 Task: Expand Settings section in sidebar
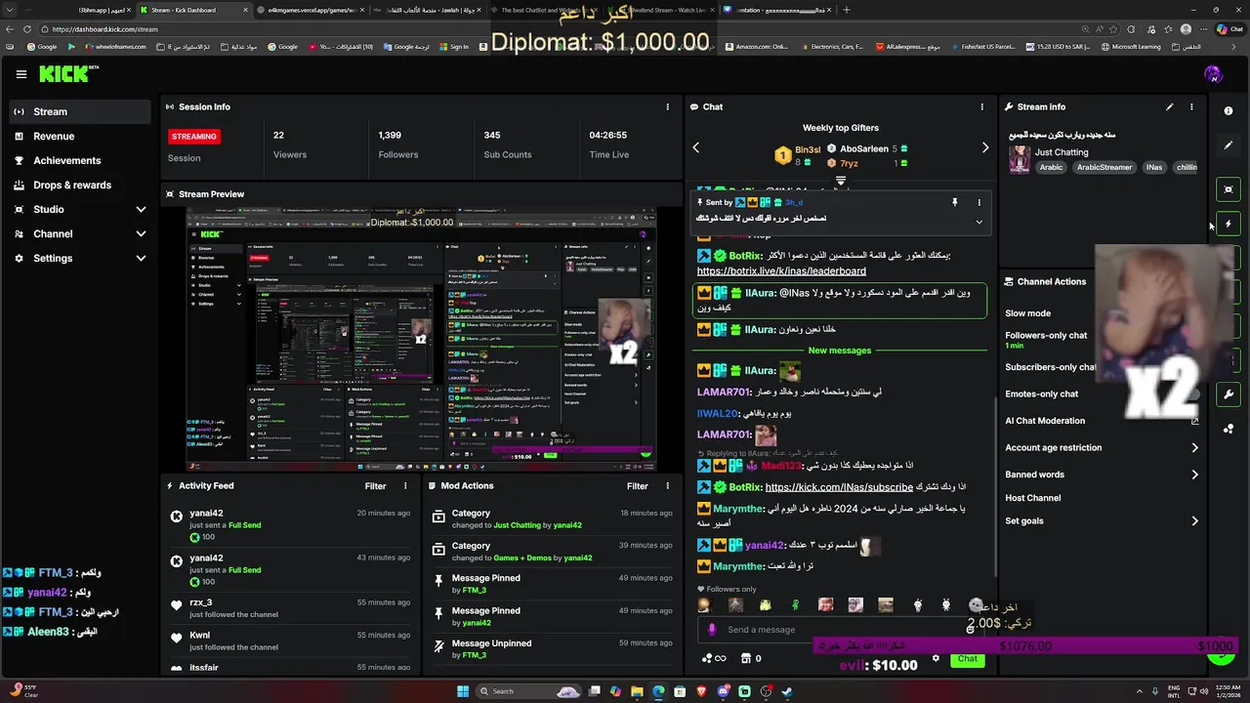pyautogui.click(x=141, y=258)
